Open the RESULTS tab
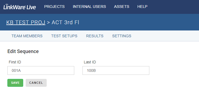 pyautogui.click(x=95, y=36)
